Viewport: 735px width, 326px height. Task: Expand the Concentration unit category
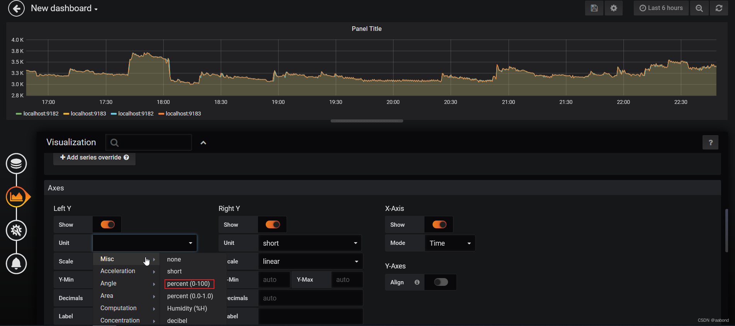(127, 320)
